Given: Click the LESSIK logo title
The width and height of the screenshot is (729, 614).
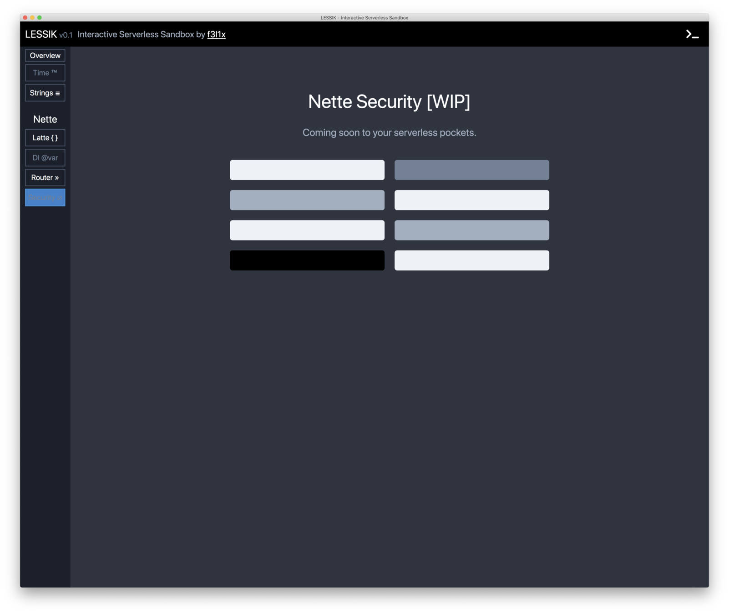Looking at the screenshot, I should (x=41, y=35).
